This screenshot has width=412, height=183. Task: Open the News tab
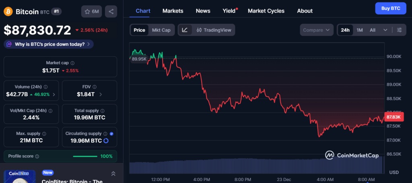(203, 11)
